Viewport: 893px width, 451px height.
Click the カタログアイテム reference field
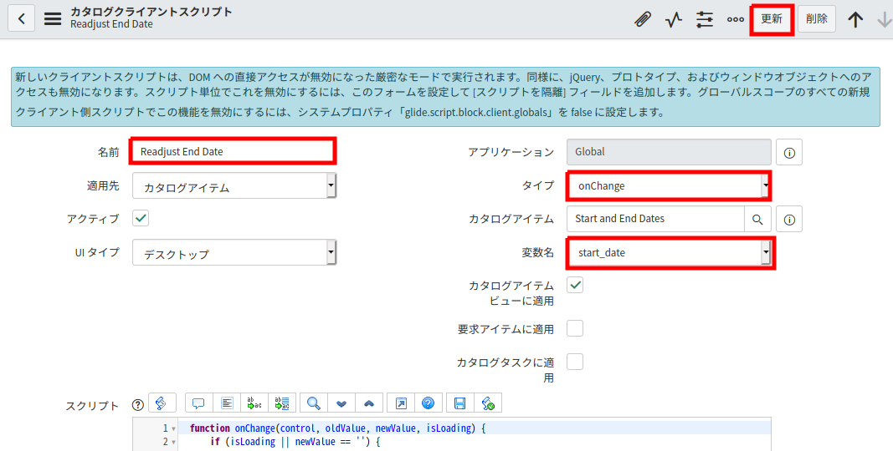(x=655, y=220)
